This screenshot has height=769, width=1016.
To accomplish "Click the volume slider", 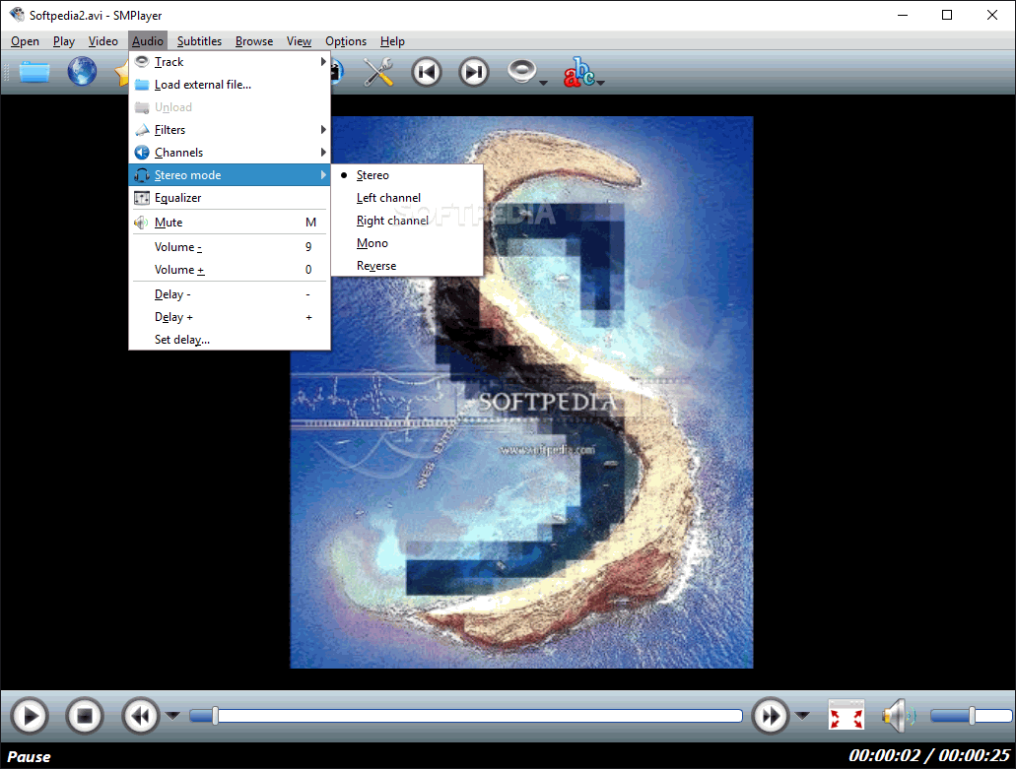I will (x=971, y=716).
